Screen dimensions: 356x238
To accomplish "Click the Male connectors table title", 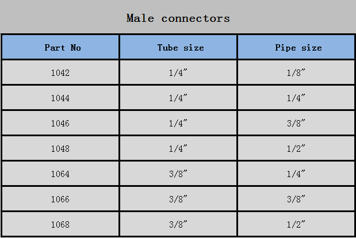I will [178, 18].
